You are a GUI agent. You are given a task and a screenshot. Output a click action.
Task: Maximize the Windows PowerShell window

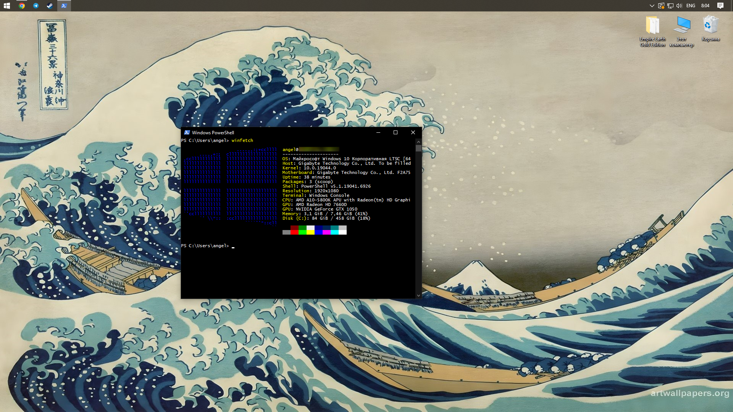point(396,133)
